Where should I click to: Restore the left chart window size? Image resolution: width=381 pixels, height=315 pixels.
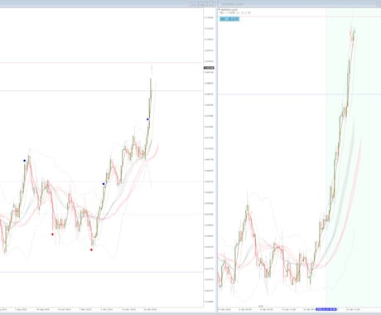(203, 4)
